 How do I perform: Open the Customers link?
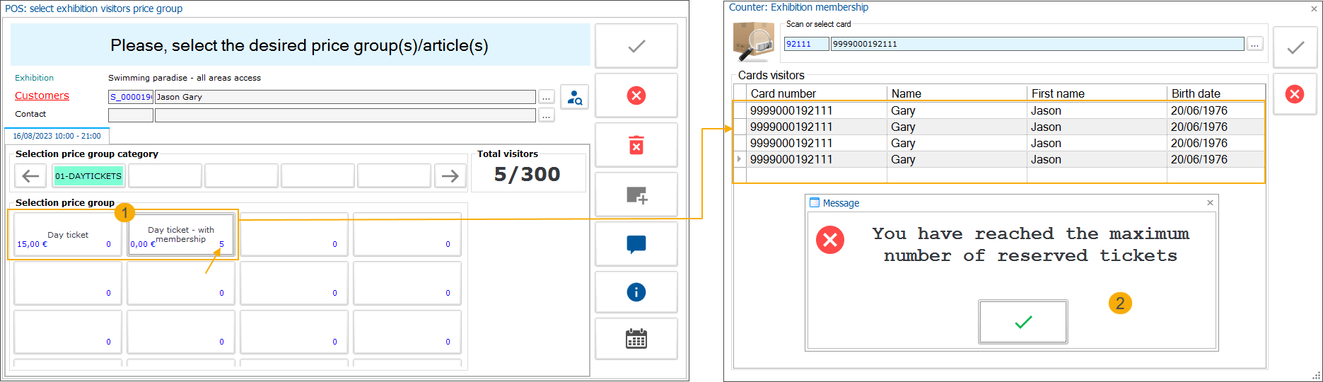[42, 95]
